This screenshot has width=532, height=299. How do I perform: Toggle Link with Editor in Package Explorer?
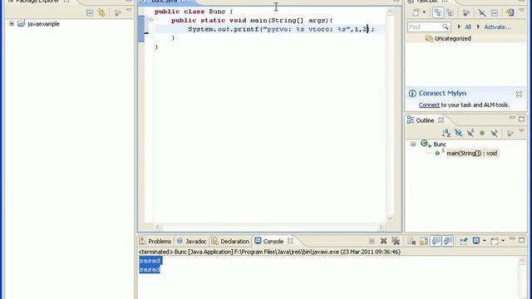click(x=101, y=13)
